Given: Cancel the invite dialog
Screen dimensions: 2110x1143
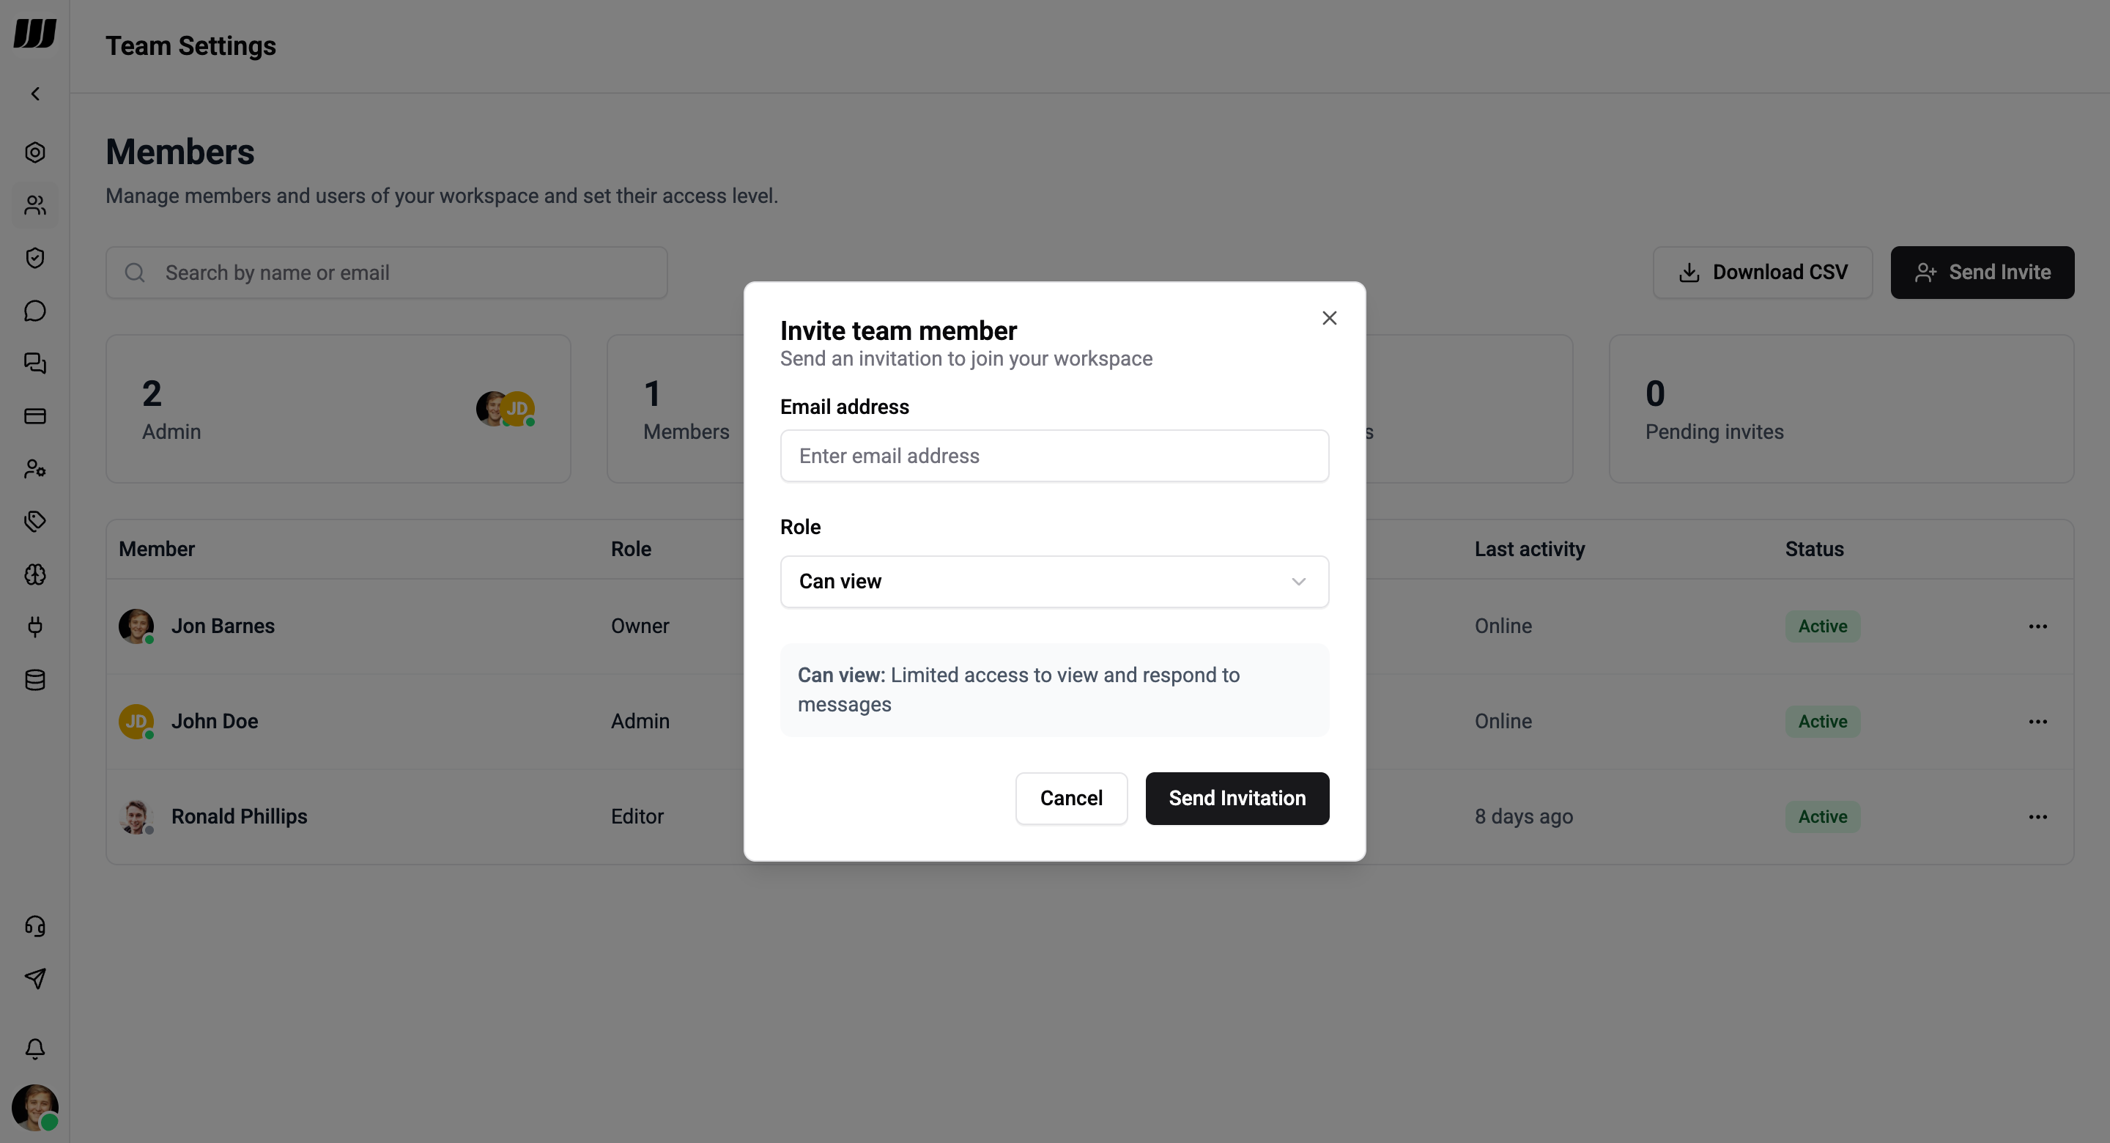Looking at the screenshot, I should [1070, 798].
